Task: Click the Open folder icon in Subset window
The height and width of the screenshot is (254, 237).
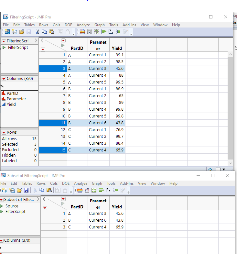Action: 19,190
